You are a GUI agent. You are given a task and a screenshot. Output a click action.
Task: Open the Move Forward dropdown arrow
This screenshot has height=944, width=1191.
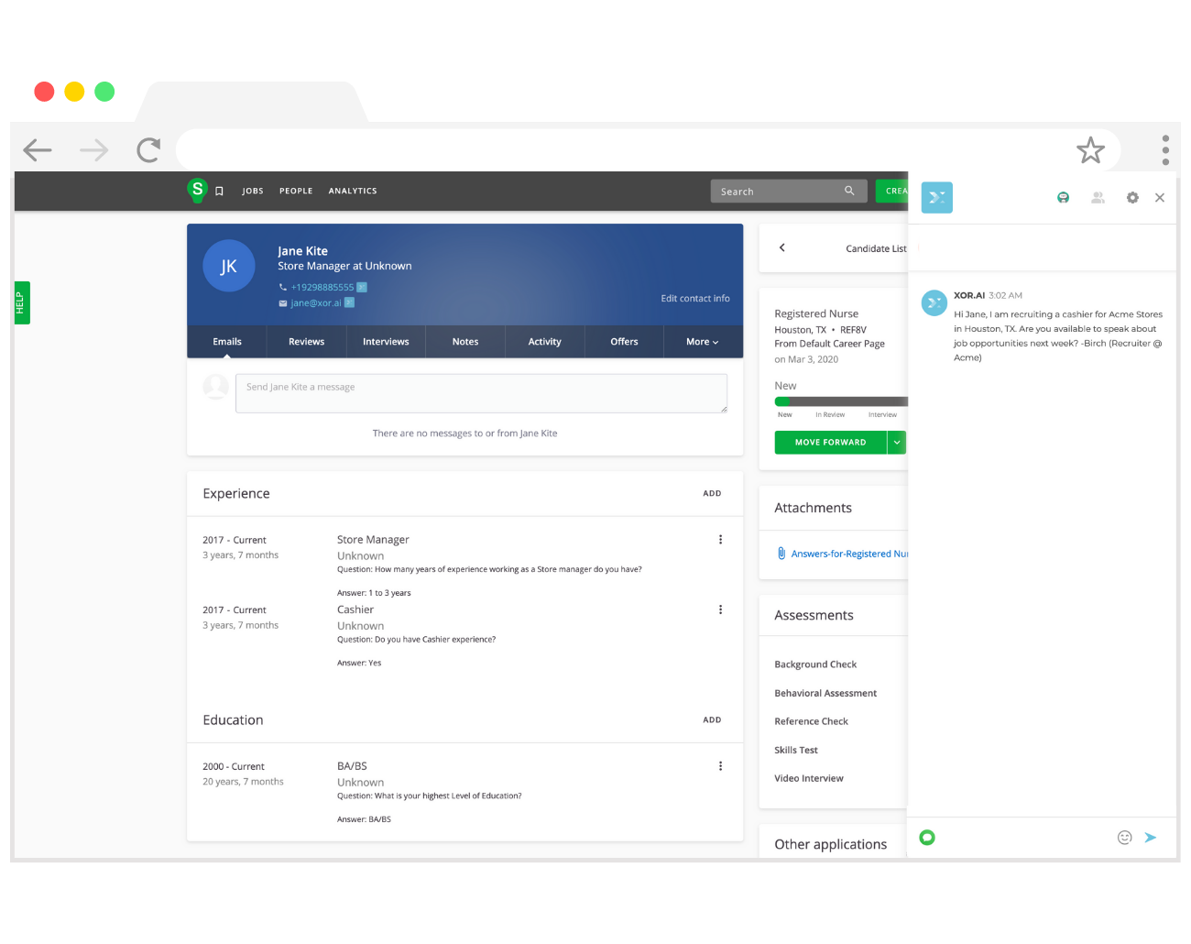coord(897,443)
